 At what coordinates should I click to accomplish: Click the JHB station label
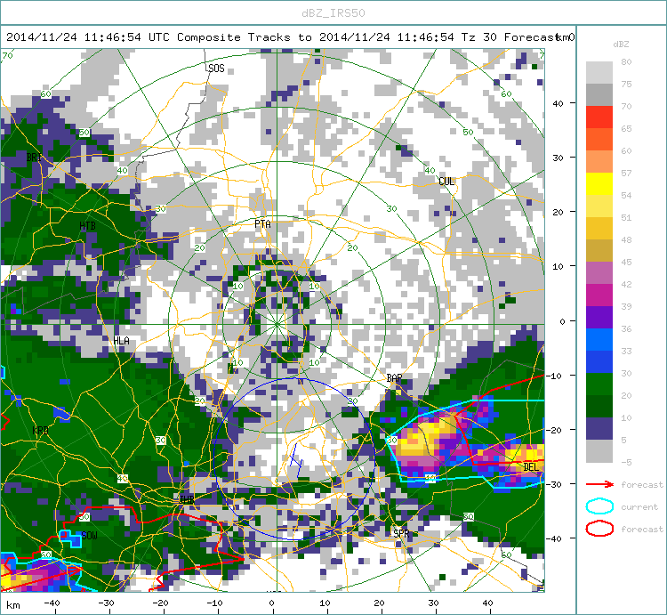tap(187, 499)
